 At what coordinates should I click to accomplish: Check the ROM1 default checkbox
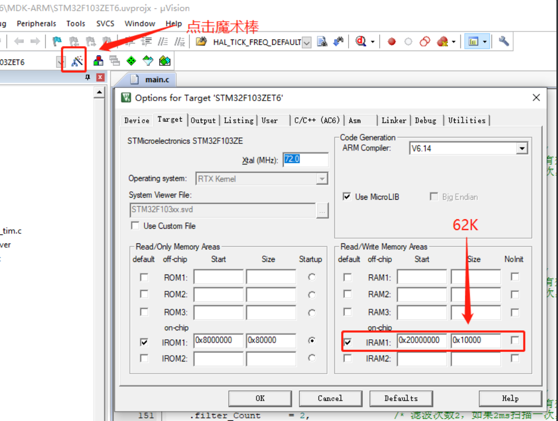(144, 277)
